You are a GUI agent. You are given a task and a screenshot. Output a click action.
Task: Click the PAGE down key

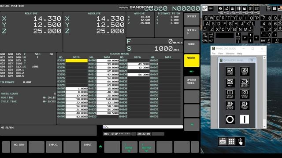click(x=238, y=40)
